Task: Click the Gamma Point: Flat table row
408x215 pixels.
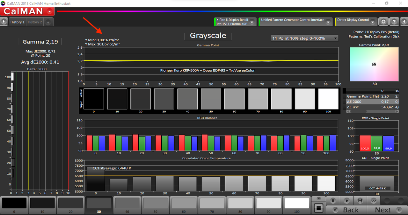Action: pos(372,96)
